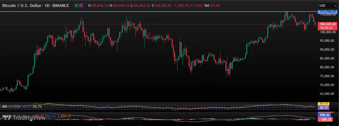The height and width of the screenshot is (126, 339).
Task: Click the yellow 53.73 value in RSI legend
Action: point(37,106)
